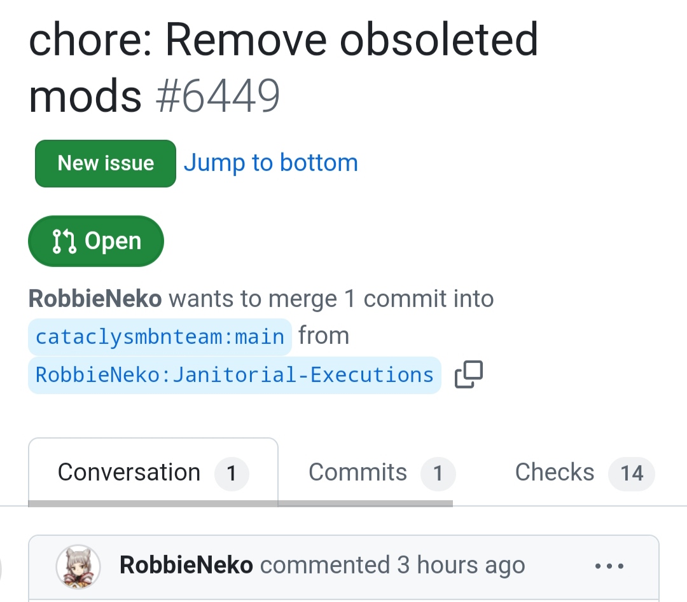Click the green Open status badge
687x602 pixels.
point(96,242)
